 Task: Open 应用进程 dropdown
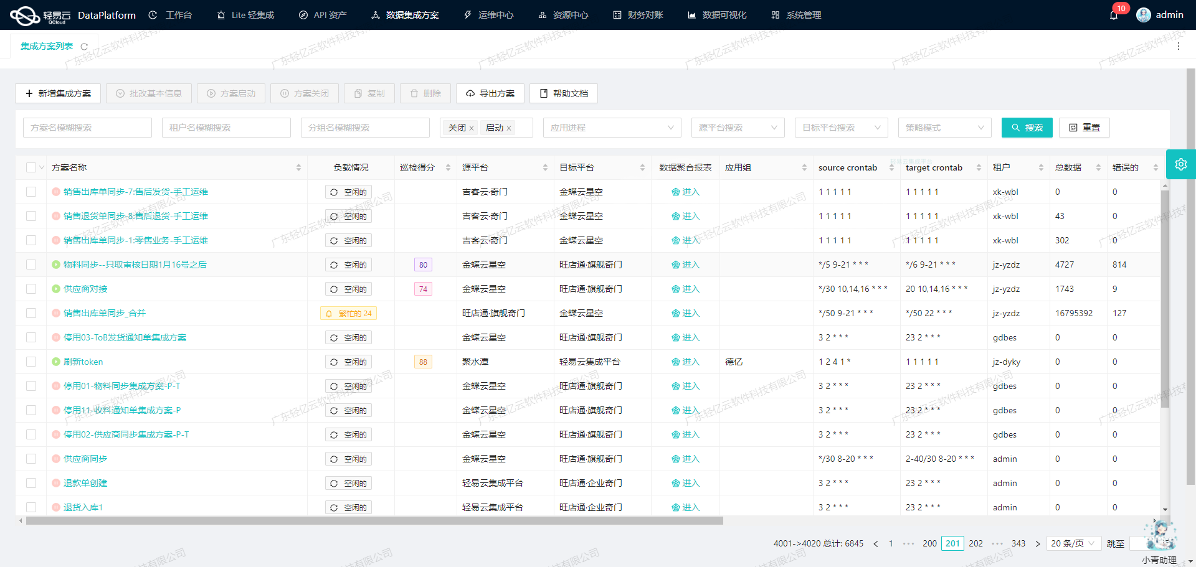pyautogui.click(x=612, y=128)
